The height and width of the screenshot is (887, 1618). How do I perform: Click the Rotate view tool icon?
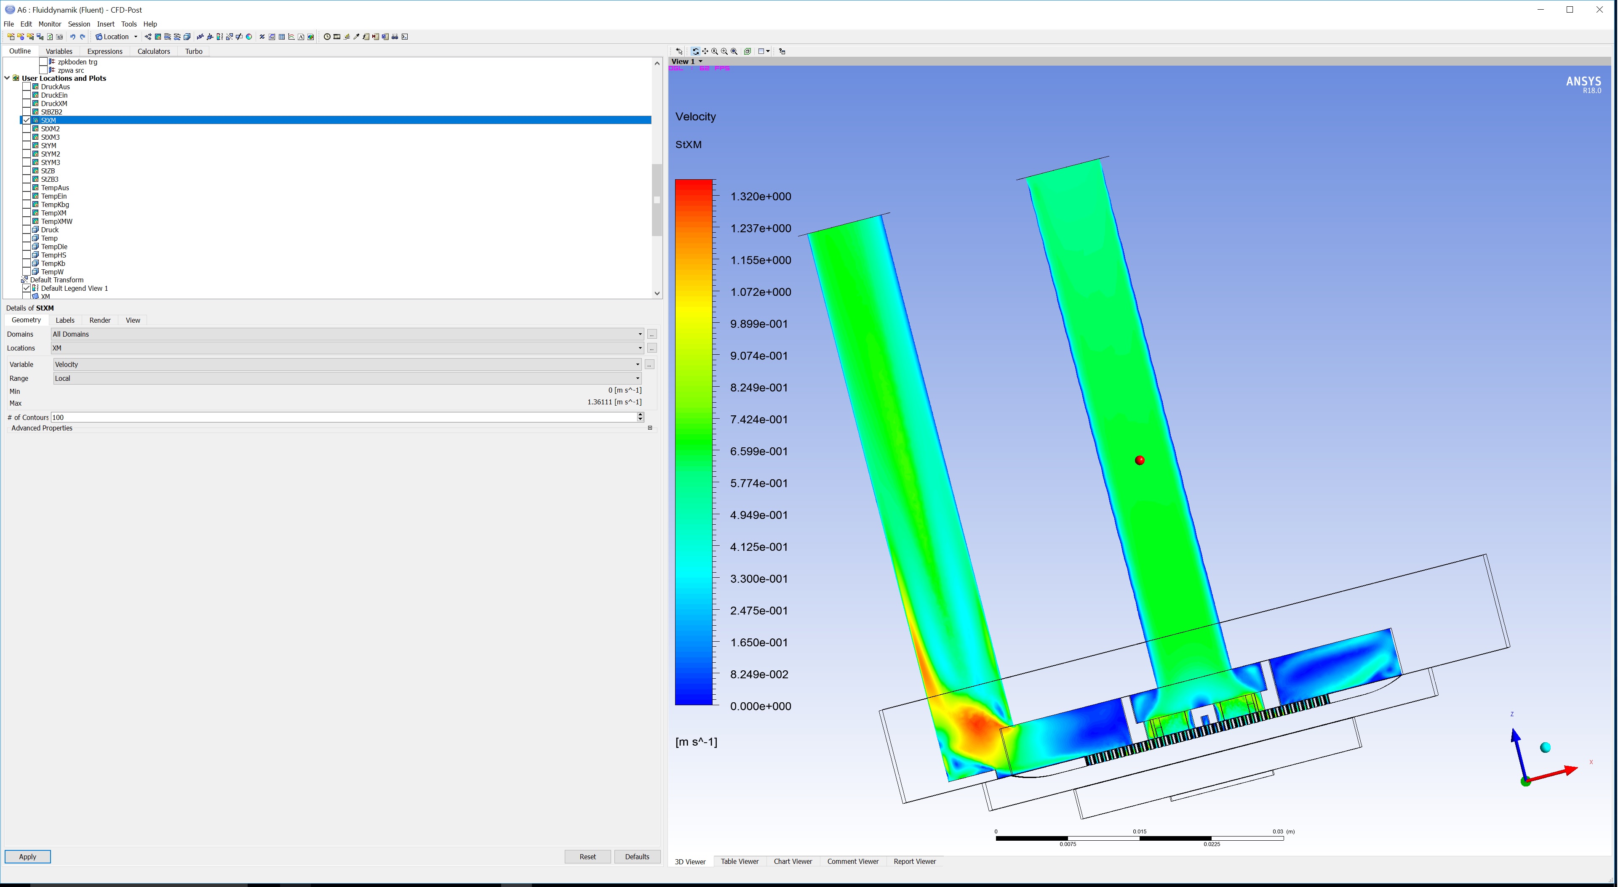(696, 51)
